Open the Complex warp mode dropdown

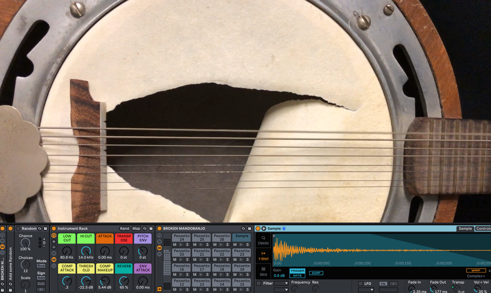[476, 276]
